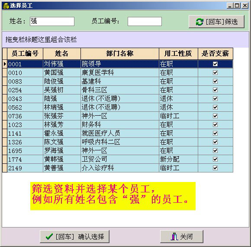This screenshot has height=247, width=251.
Task: Click the [回车] 确认选择 button
Action: click(x=74, y=237)
